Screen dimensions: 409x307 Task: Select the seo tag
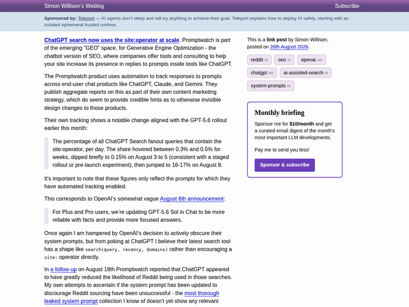tap(285, 60)
